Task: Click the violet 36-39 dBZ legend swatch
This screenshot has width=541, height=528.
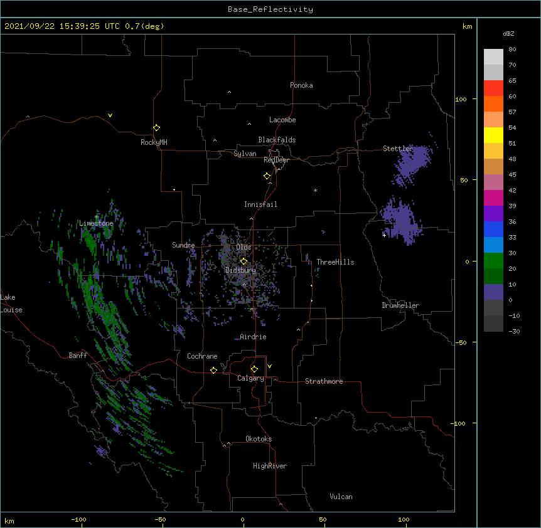Action: [493, 214]
